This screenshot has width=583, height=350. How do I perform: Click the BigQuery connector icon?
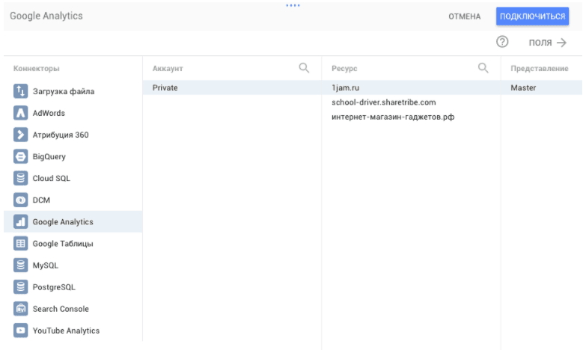[x=20, y=156]
